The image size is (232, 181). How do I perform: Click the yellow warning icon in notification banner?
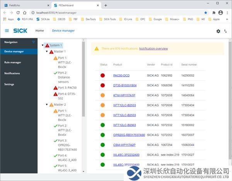(97, 49)
